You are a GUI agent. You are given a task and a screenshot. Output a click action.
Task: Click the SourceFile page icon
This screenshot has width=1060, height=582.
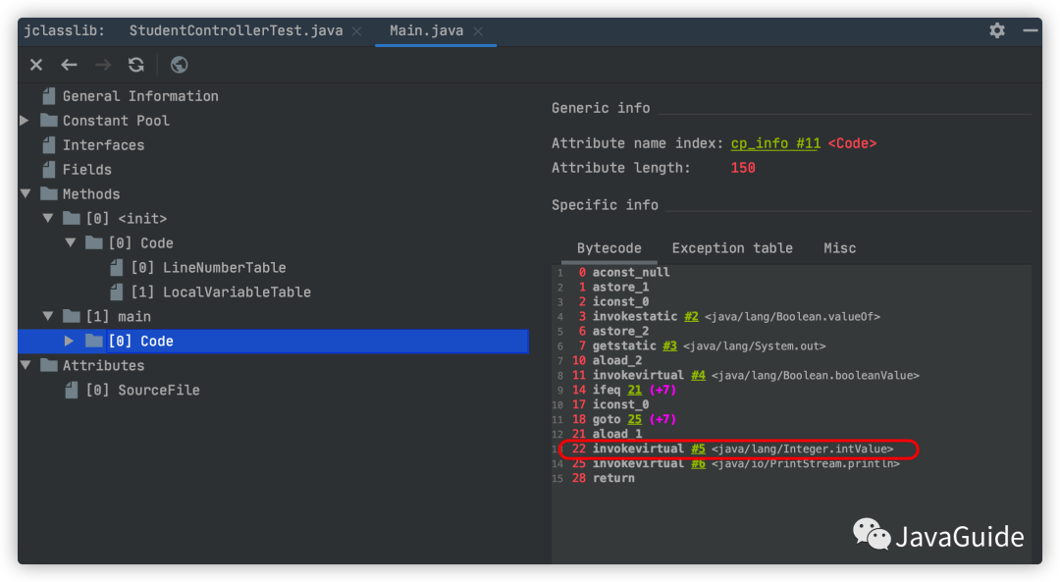[71, 390]
